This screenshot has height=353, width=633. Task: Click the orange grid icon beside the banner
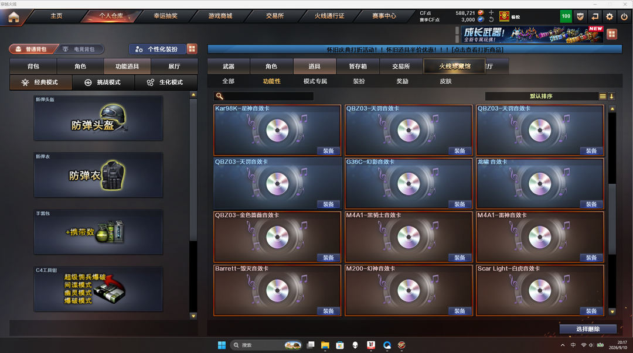[611, 35]
